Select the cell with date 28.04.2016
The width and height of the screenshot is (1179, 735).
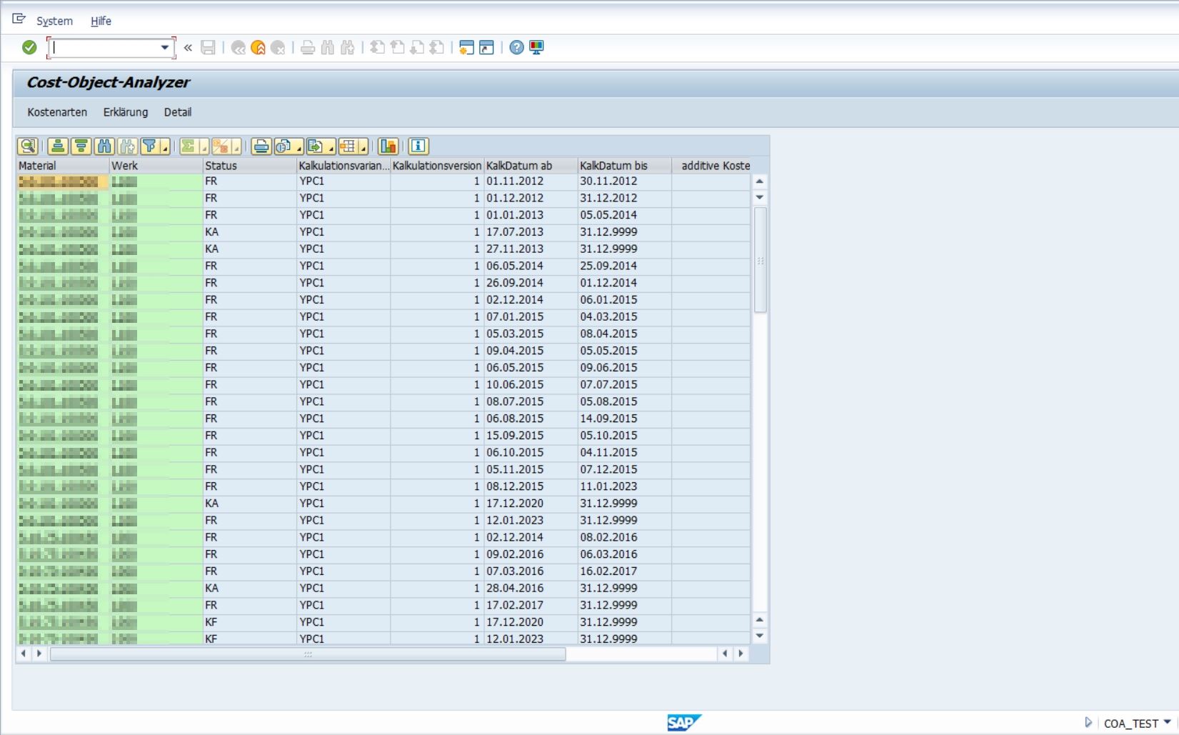point(531,589)
